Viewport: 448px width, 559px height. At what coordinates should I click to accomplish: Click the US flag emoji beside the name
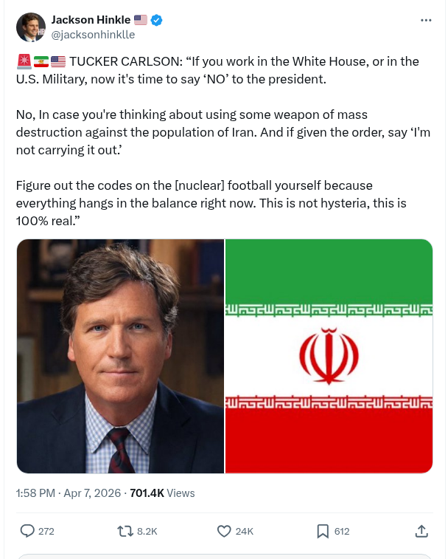(x=141, y=20)
